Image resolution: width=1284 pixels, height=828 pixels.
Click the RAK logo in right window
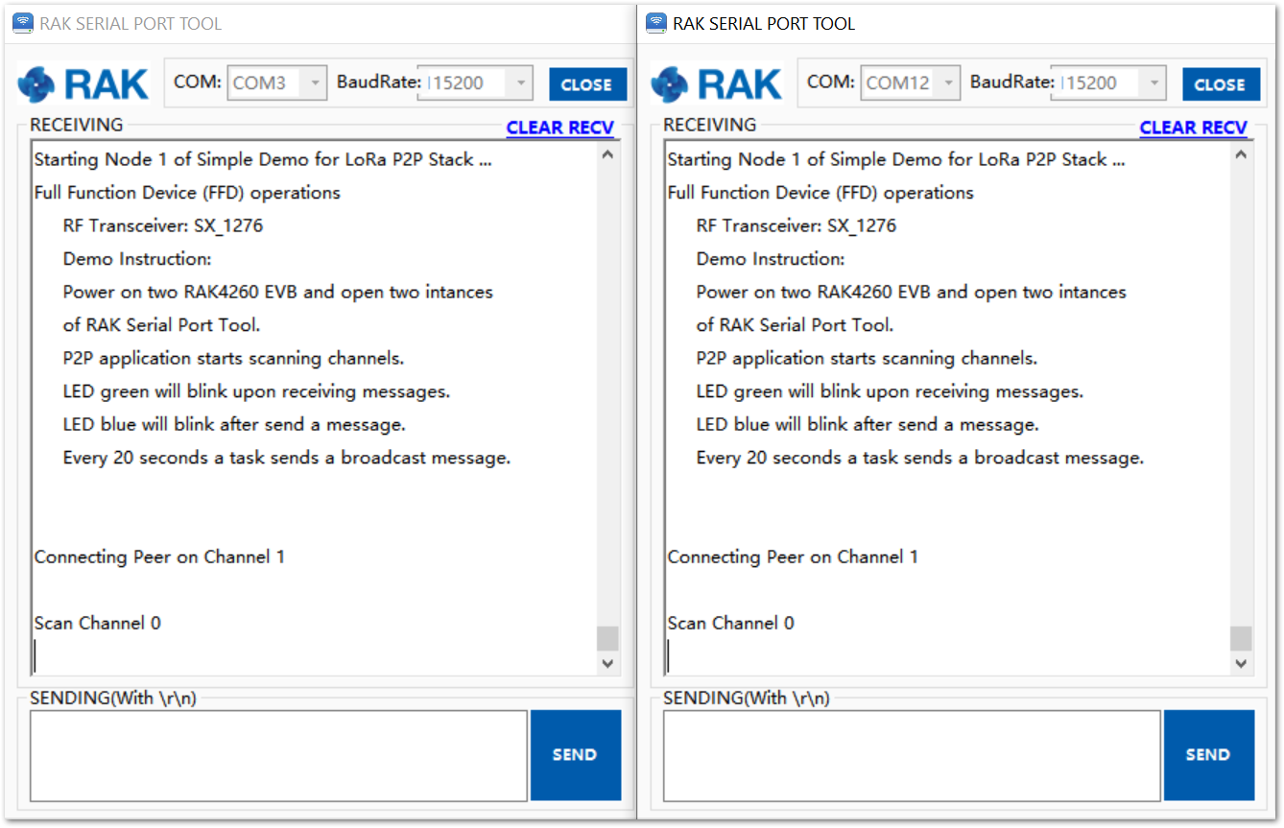[x=716, y=84]
